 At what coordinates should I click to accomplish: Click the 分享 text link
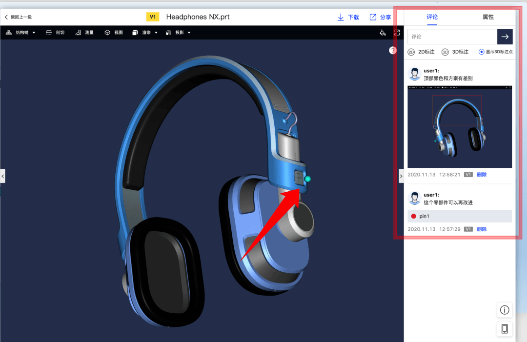(385, 17)
